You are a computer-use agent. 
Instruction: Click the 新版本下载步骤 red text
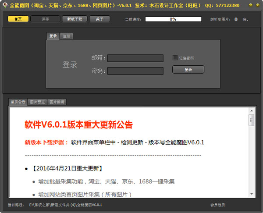click(x=46, y=142)
